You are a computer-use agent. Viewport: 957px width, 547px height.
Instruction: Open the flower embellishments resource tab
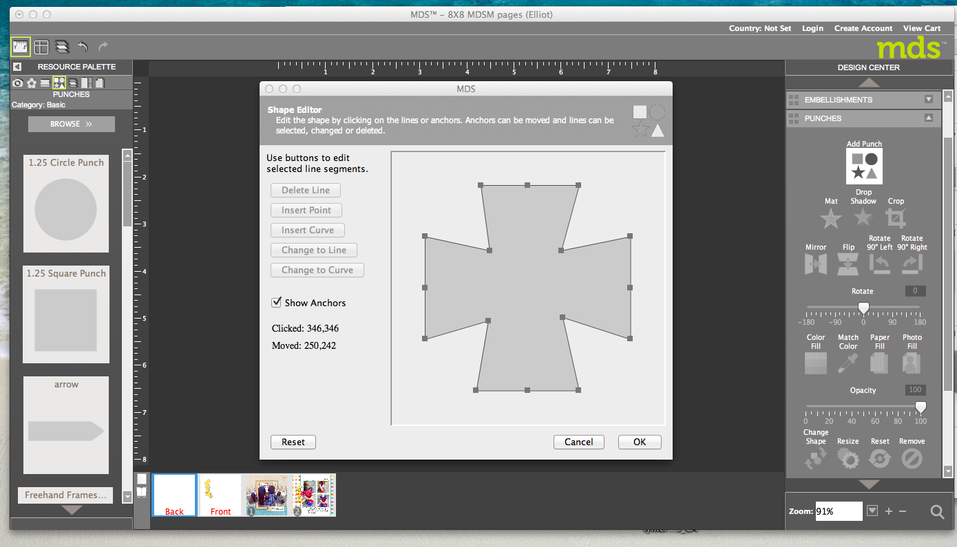pyautogui.click(x=32, y=83)
